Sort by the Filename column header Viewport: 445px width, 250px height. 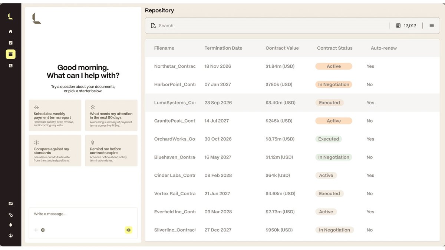tap(164, 48)
